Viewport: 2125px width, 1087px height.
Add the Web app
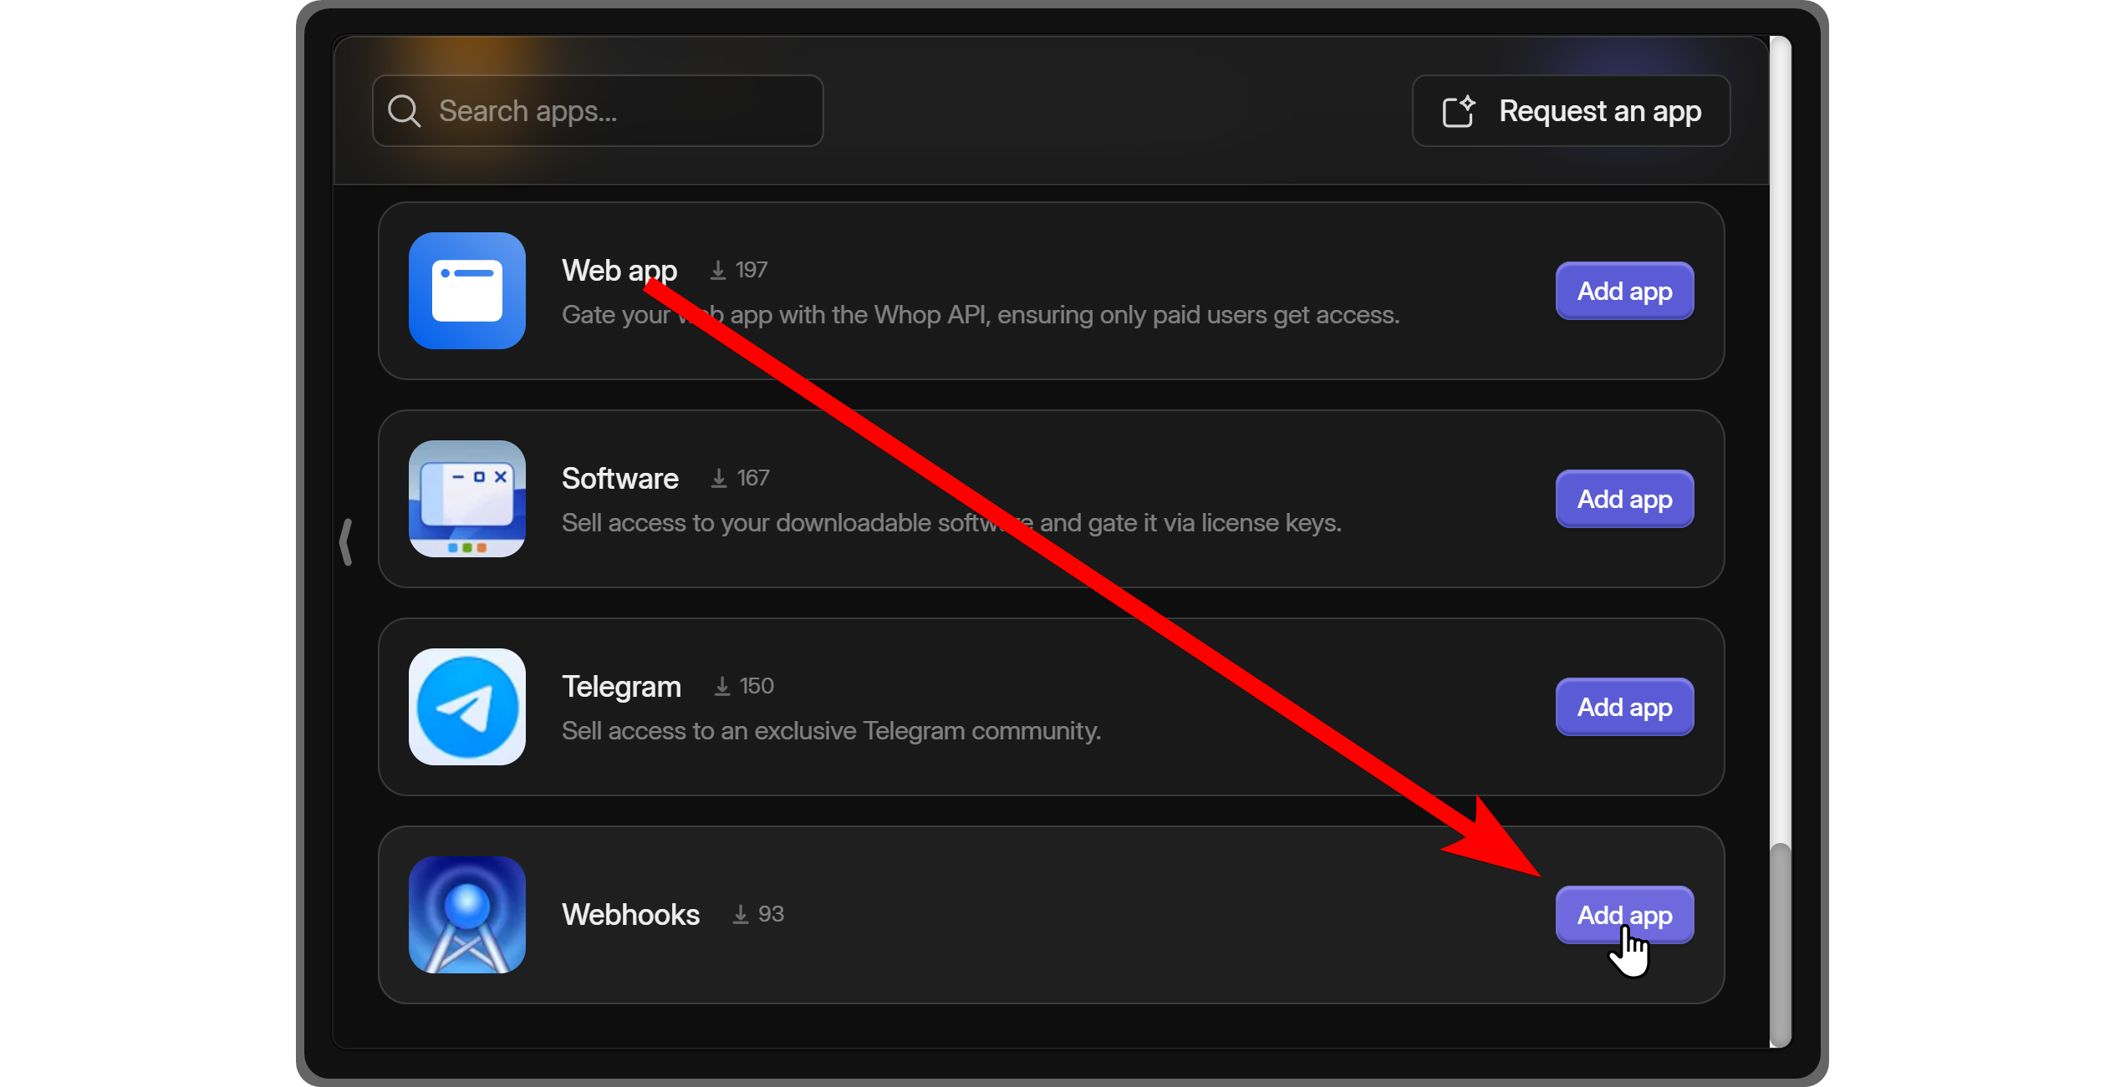pos(1626,291)
